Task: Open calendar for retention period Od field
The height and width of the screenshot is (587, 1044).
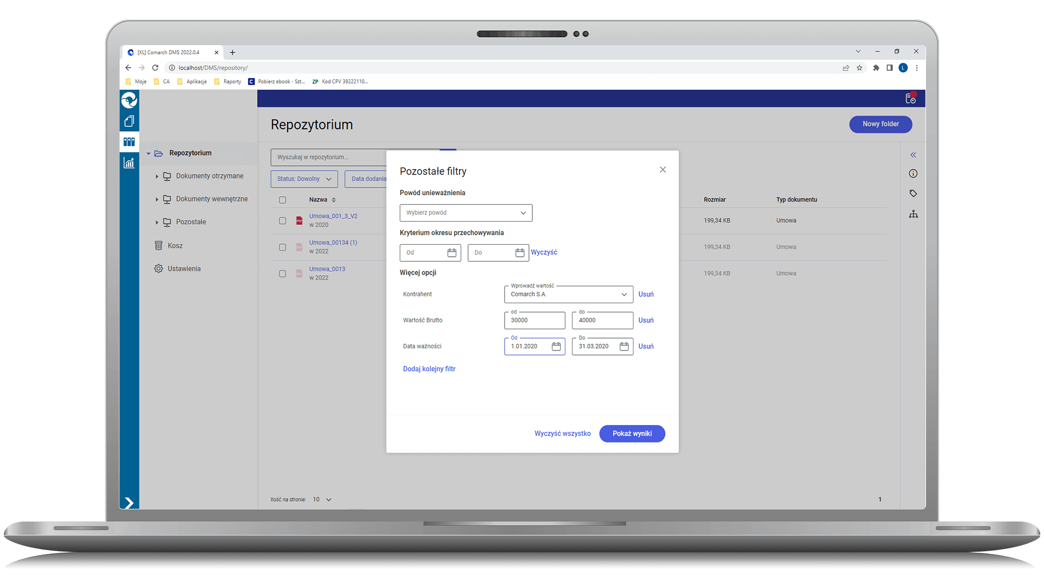Action: [452, 253]
